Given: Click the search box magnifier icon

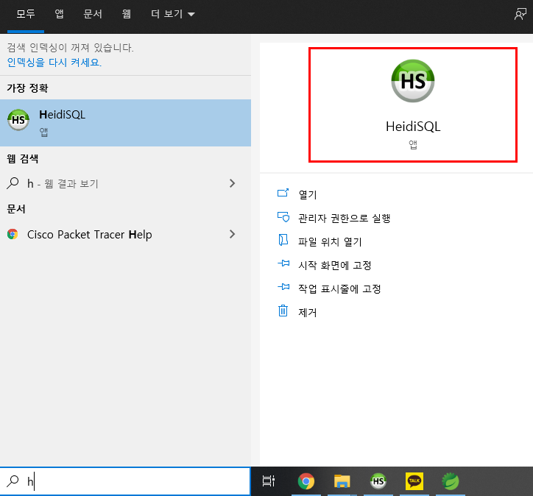Looking at the screenshot, I should coord(13,481).
